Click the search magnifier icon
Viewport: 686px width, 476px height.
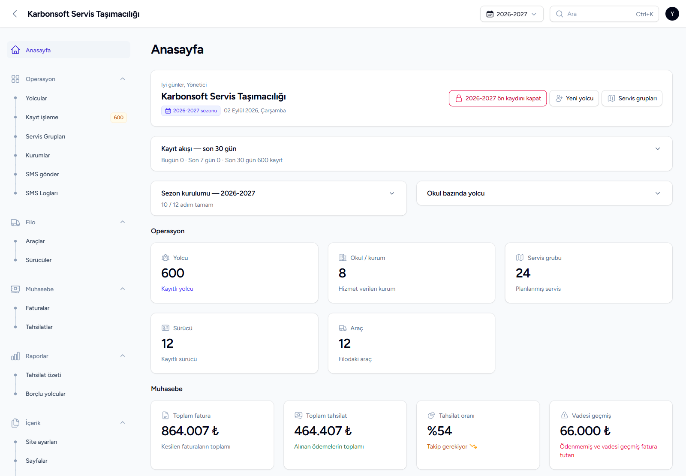(x=560, y=14)
